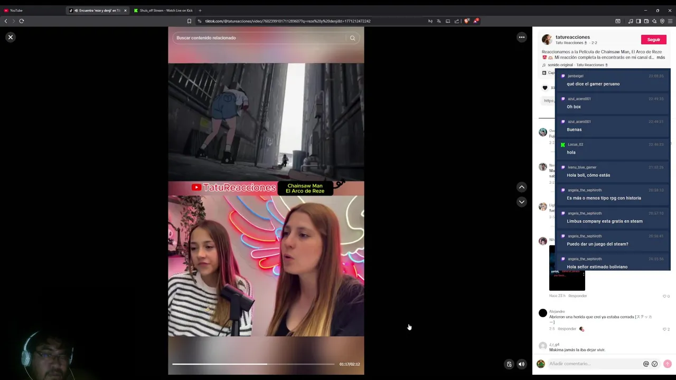Open the Brave Rewards triangle icon
676x380 pixels.
476,21
